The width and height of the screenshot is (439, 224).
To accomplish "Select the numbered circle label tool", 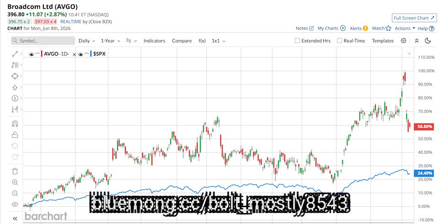I will point(15,99).
